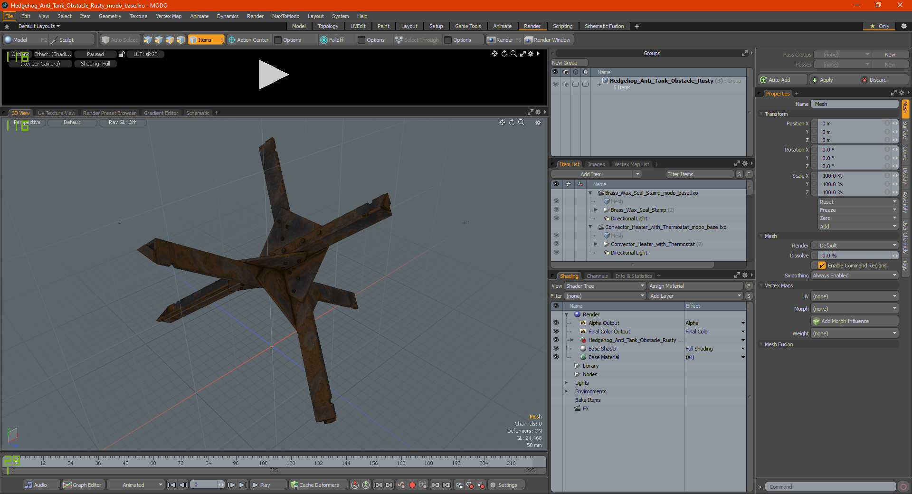Step to next frame
The height and width of the screenshot is (494, 912).
coord(231,485)
